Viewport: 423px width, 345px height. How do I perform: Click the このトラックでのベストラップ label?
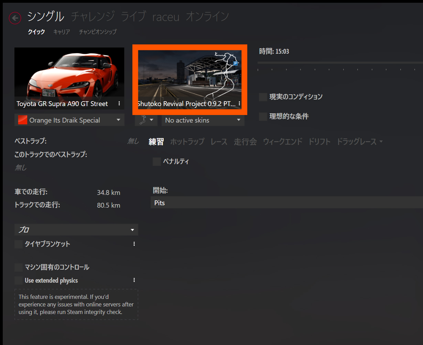51,154
